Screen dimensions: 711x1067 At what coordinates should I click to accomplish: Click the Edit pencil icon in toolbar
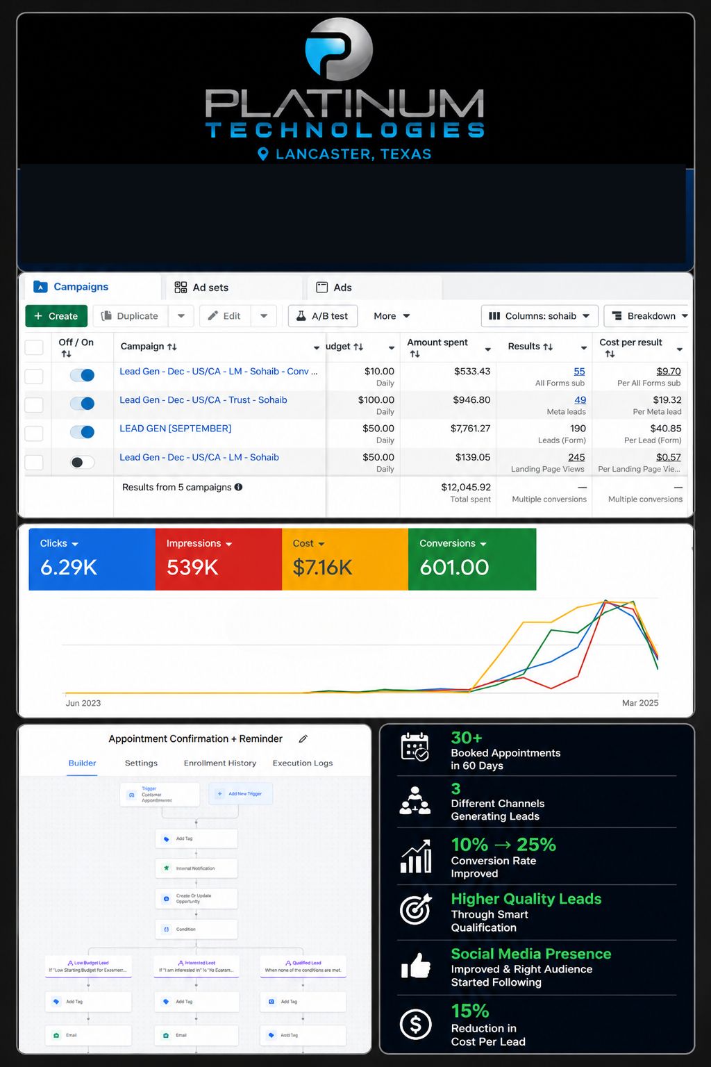[x=213, y=316]
